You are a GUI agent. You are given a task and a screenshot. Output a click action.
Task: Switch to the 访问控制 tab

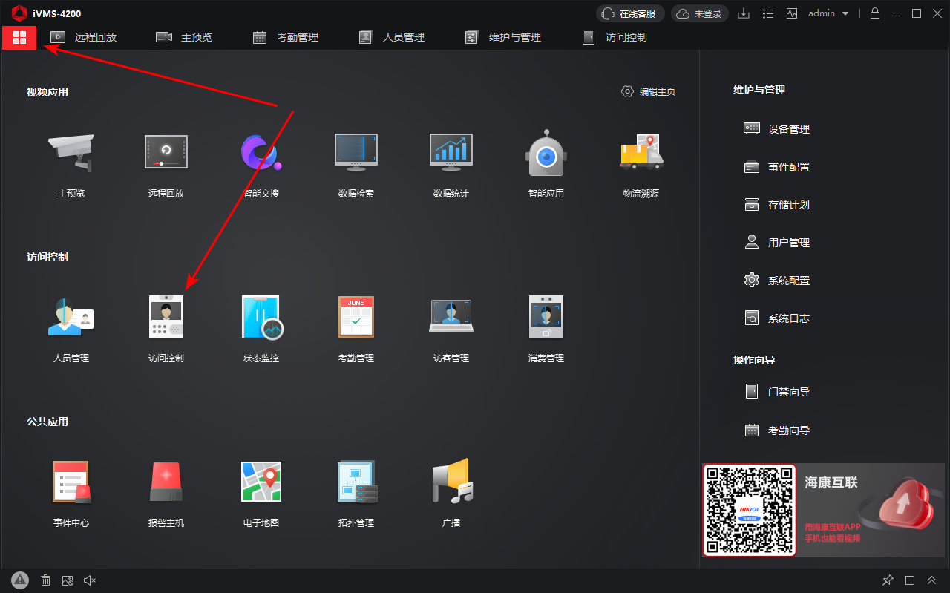tap(615, 37)
